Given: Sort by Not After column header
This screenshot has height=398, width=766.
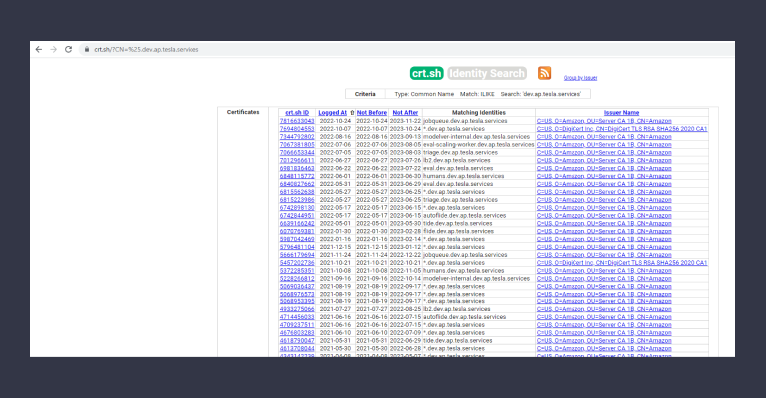Looking at the screenshot, I should 405,113.
